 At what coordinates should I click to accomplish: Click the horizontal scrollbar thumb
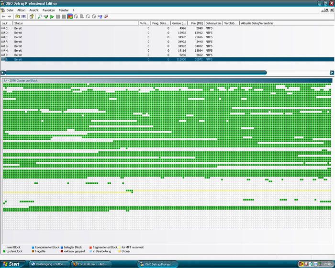click(136, 73)
